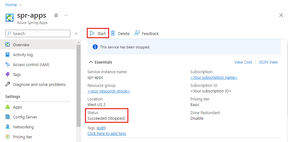The image size is (288, 142).
Task: Click the Activity log book icon
Action: tap(7, 55)
